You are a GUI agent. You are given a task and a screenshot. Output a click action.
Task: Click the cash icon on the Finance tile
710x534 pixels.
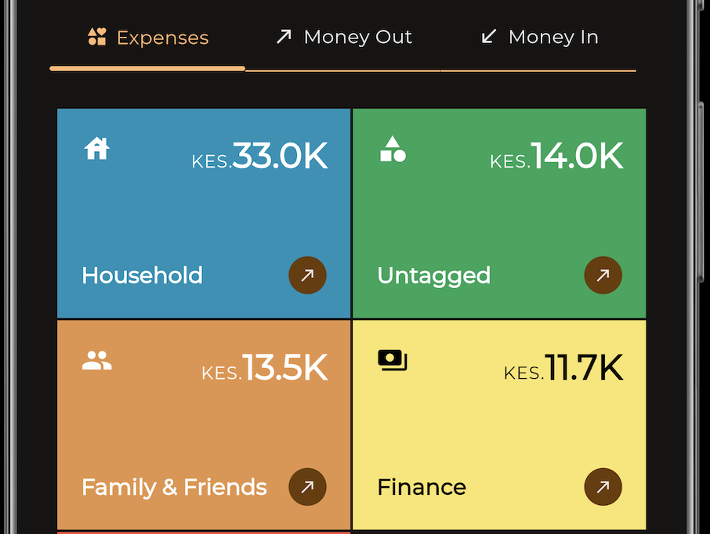(392, 360)
